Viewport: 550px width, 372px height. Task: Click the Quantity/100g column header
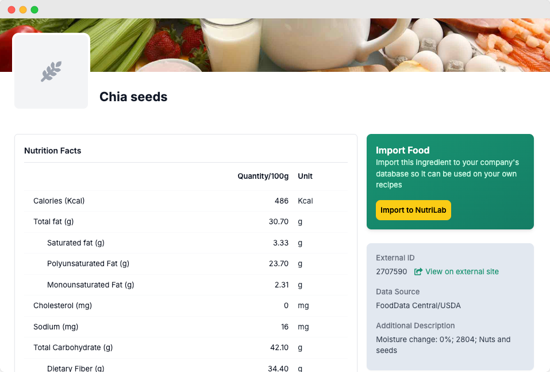pyautogui.click(x=263, y=176)
